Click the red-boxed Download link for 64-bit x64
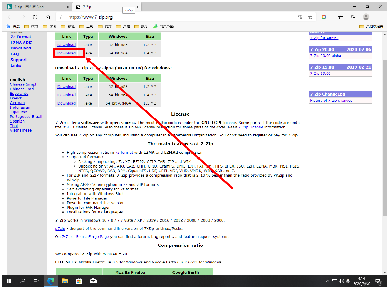Screen dimensions: 390x289 pyautogui.click(x=67, y=53)
